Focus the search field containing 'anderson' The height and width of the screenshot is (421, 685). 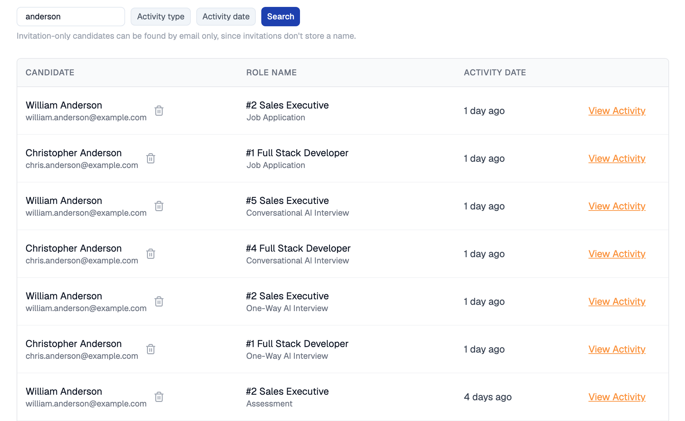pyautogui.click(x=71, y=17)
